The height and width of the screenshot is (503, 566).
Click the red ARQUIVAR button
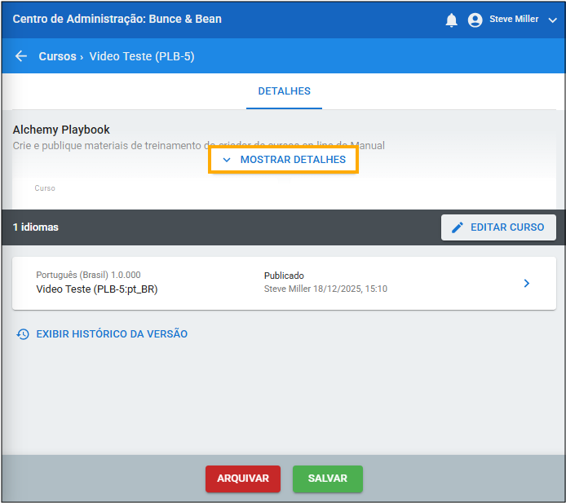[x=242, y=479]
